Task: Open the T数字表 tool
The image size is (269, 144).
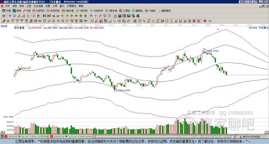Action: (111, 11)
